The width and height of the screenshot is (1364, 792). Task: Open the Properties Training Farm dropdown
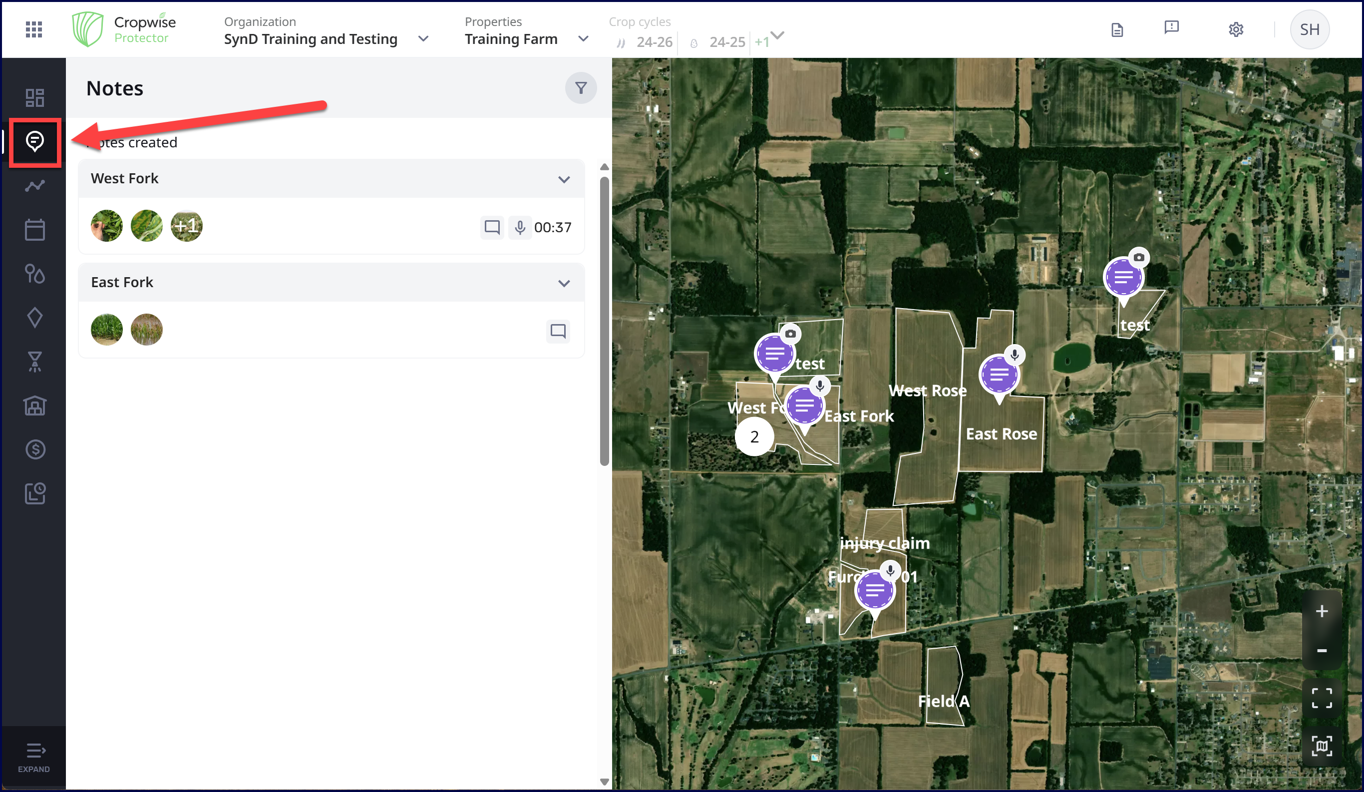point(583,39)
